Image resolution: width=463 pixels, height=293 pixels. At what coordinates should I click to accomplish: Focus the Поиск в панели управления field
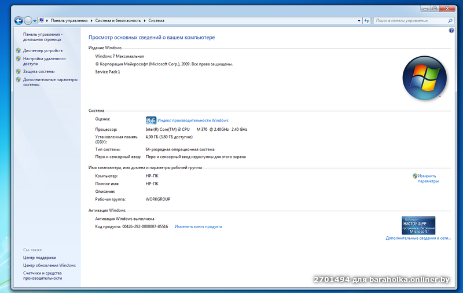click(x=411, y=21)
